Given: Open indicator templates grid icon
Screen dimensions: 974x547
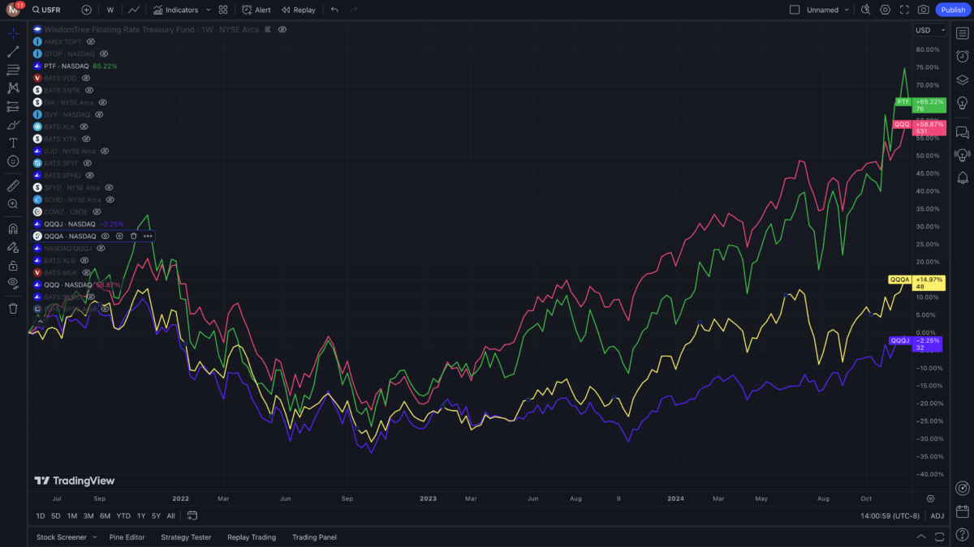Looking at the screenshot, I should point(223,10).
